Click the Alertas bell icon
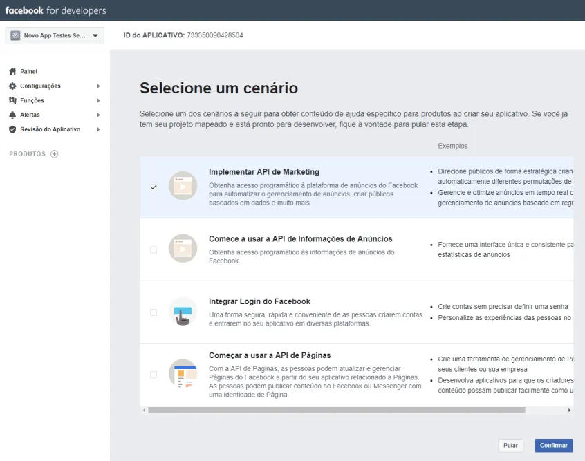 (x=12, y=115)
